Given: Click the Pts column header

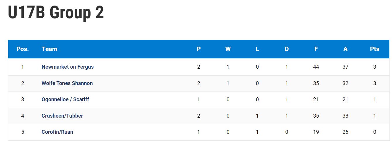Looking at the screenshot, I should pyautogui.click(x=375, y=49).
